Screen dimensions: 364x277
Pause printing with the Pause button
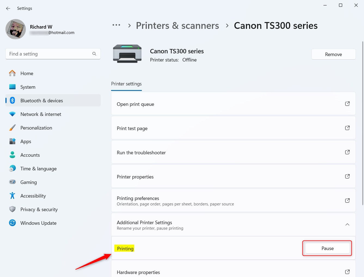(x=327, y=248)
